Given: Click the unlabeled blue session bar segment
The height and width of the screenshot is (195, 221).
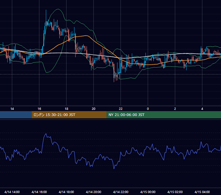Looking at the screenshot, I should pos(16,115).
